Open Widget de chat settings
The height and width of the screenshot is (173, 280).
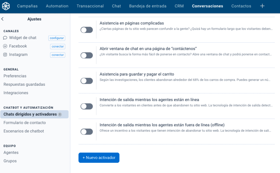point(23,38)
